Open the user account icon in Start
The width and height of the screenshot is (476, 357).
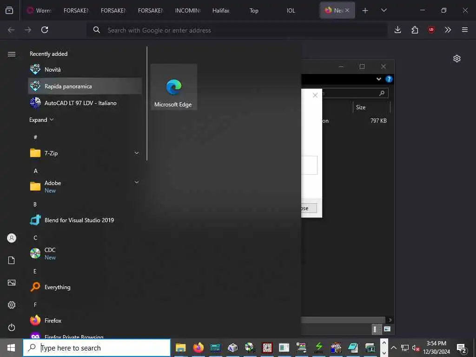click(12, 238)
